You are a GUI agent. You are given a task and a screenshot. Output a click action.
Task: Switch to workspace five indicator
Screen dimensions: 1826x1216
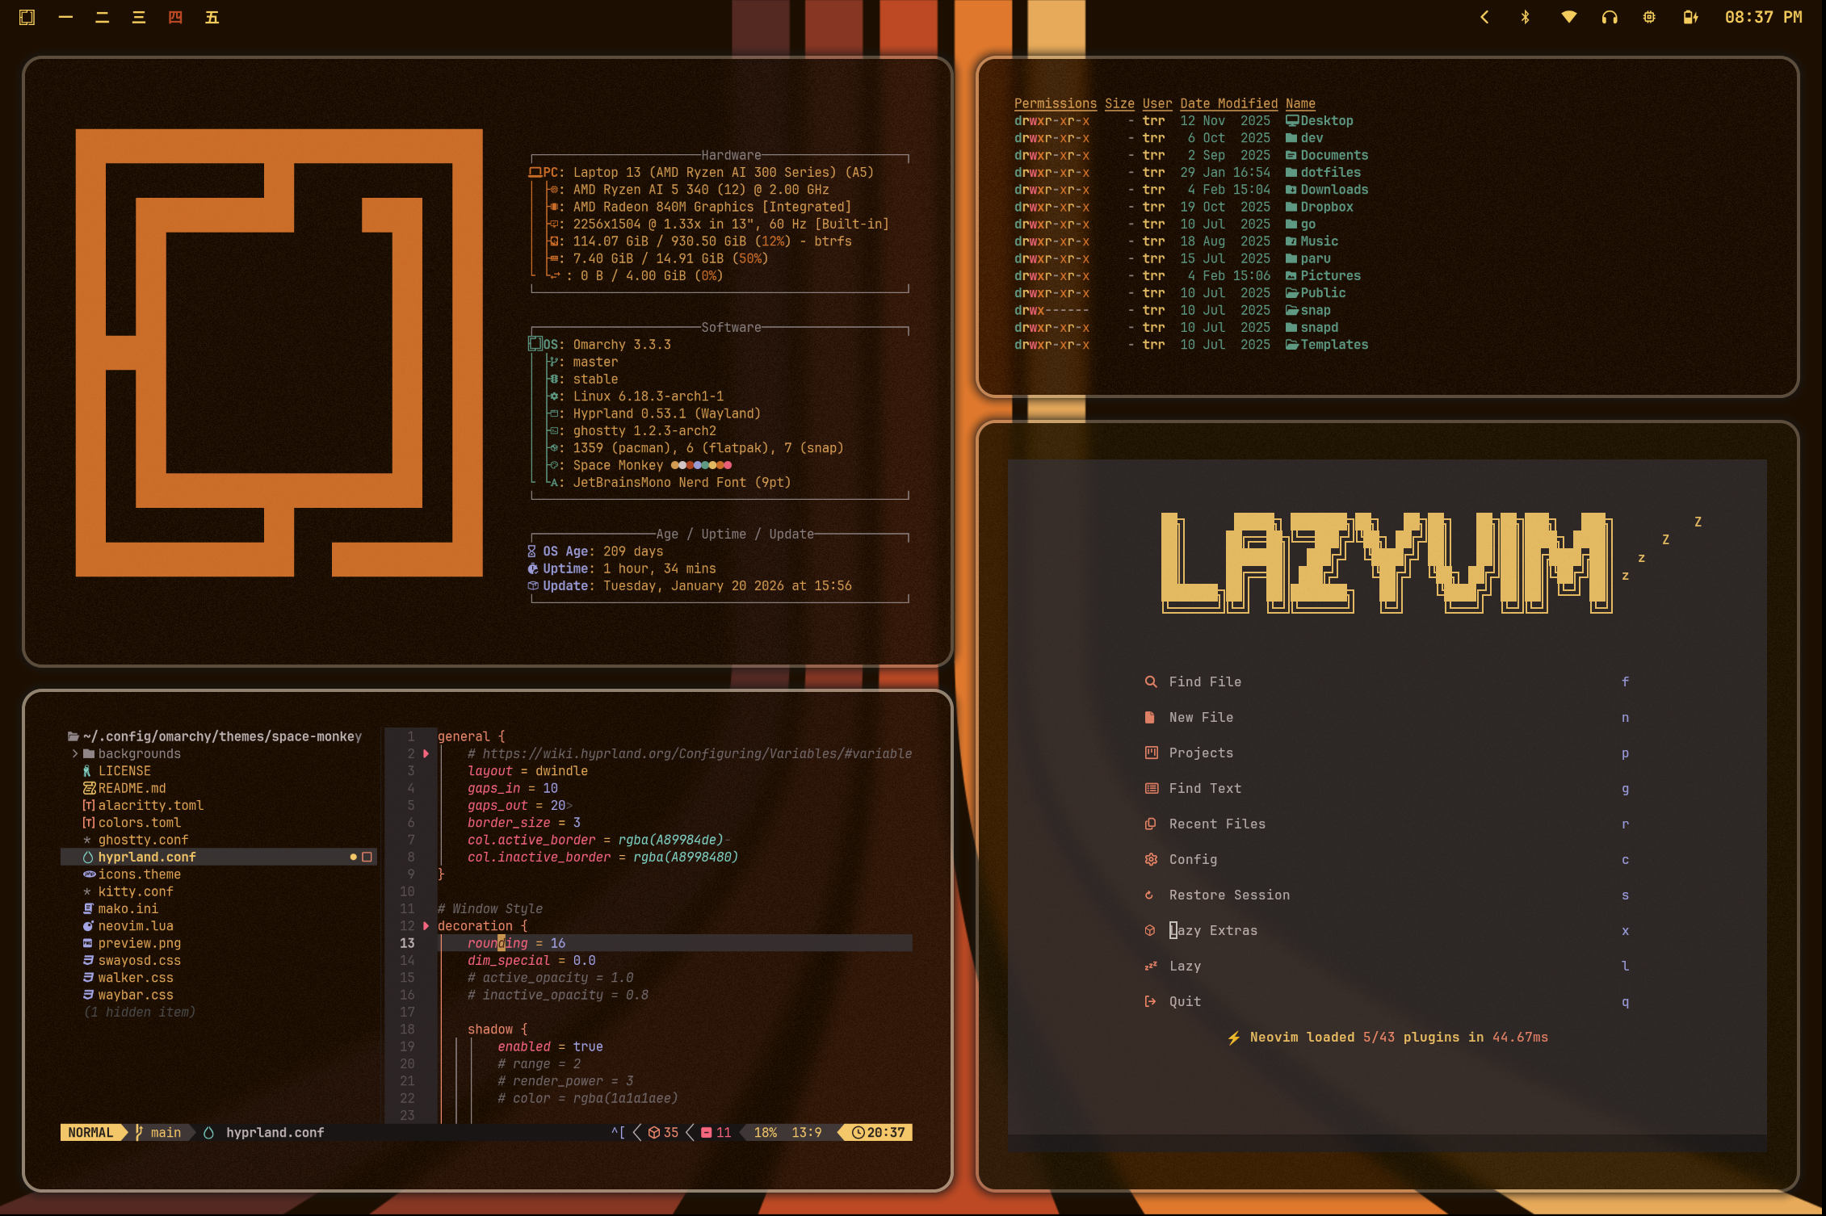tap(212, 17)
